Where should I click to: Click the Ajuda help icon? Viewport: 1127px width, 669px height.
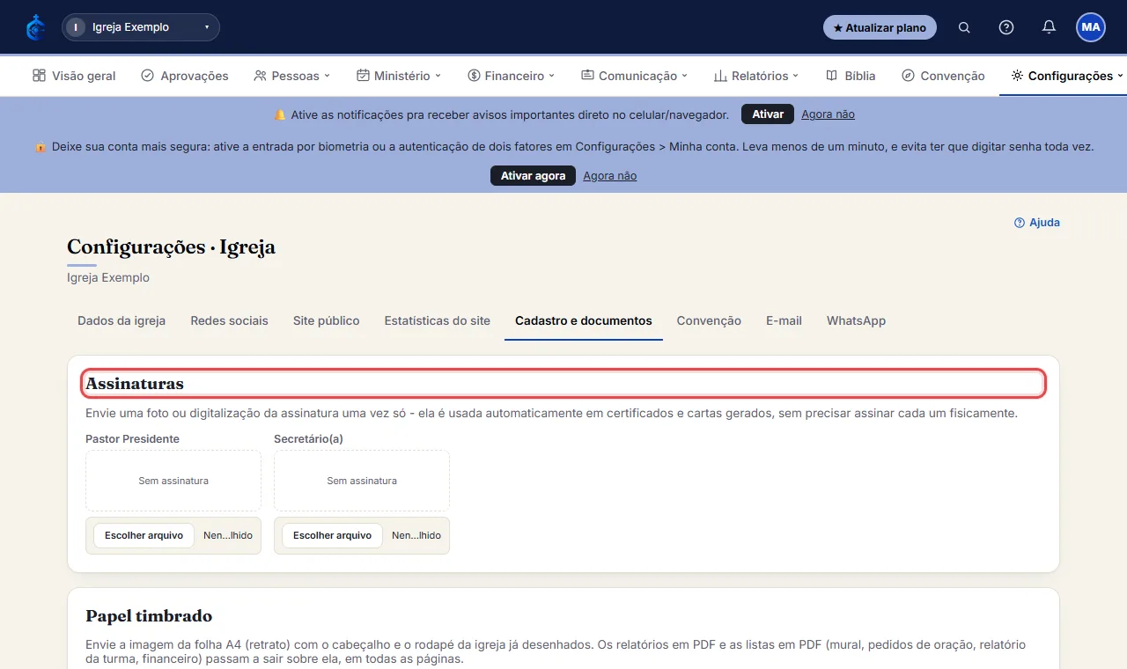[1020, 223]
